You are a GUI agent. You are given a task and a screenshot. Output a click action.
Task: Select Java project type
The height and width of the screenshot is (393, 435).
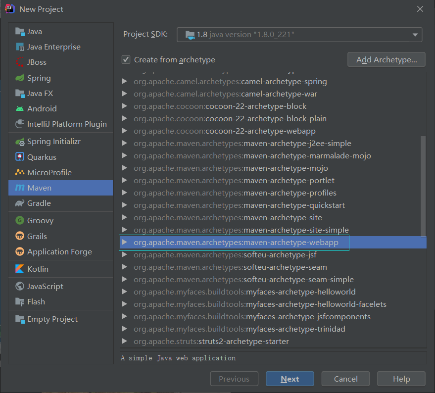(x=61, y=32)
